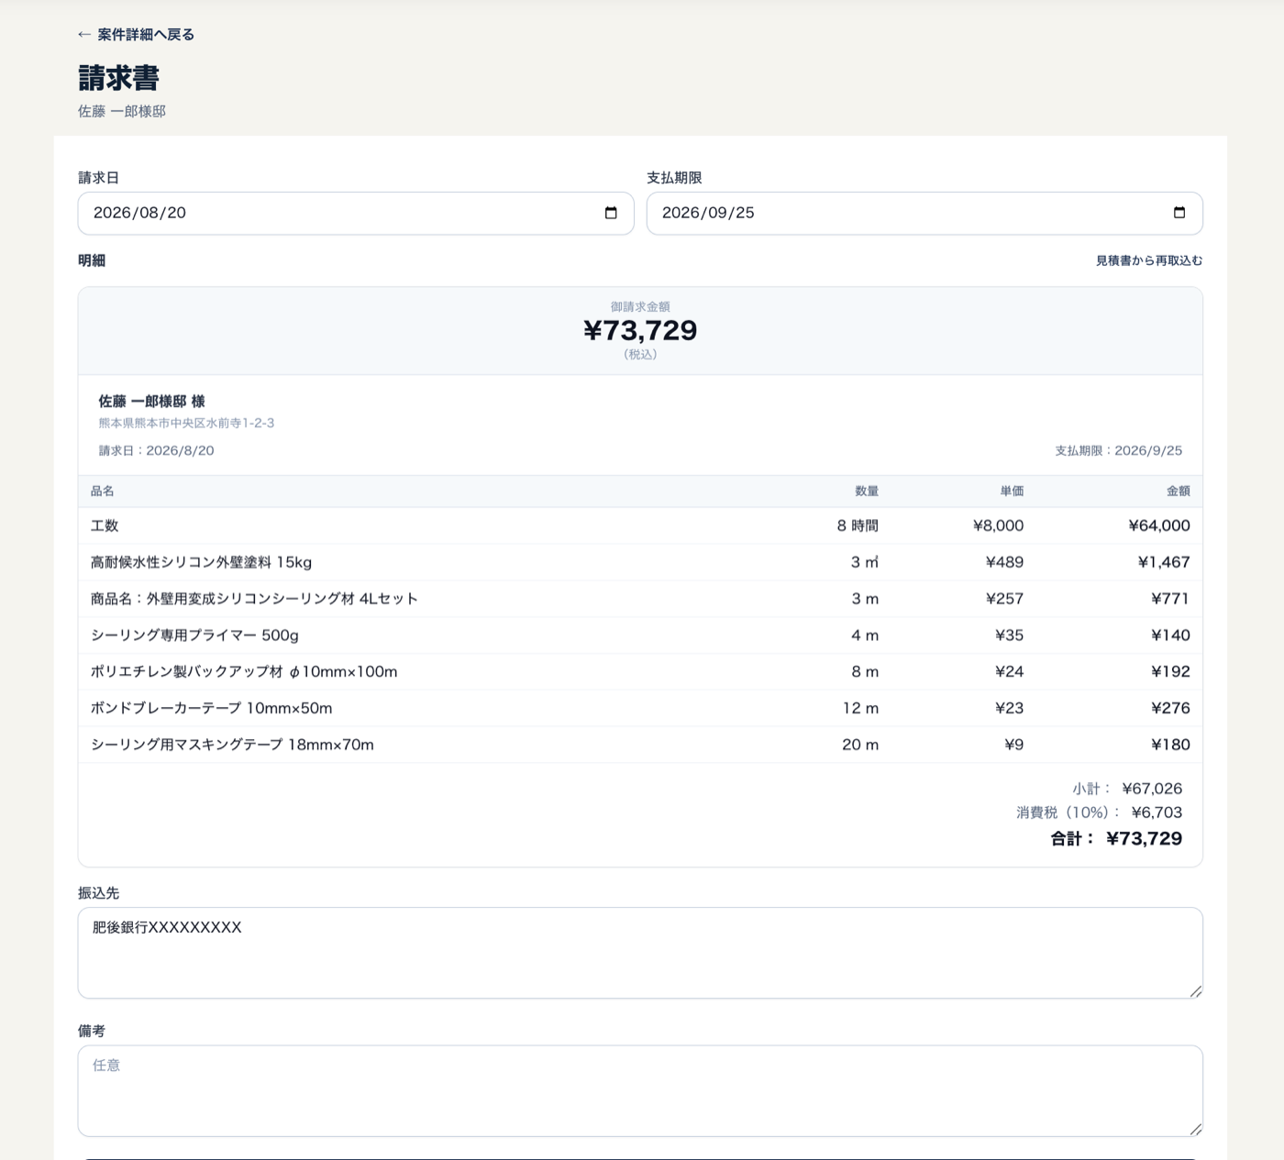Screen dimensions: 1284x1160
Task: Click the 8 時間 quantity cell
Action: click(858, 525)
